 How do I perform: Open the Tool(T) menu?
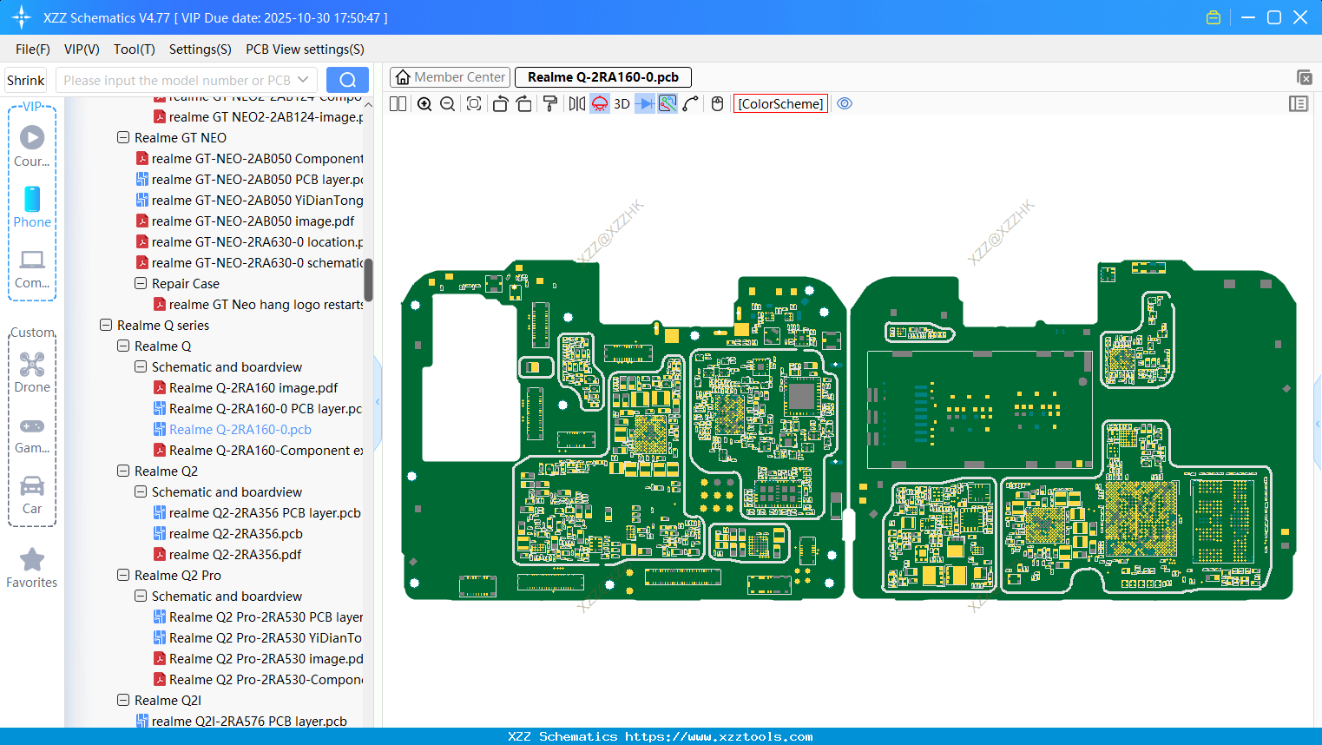tap(134, 49)
